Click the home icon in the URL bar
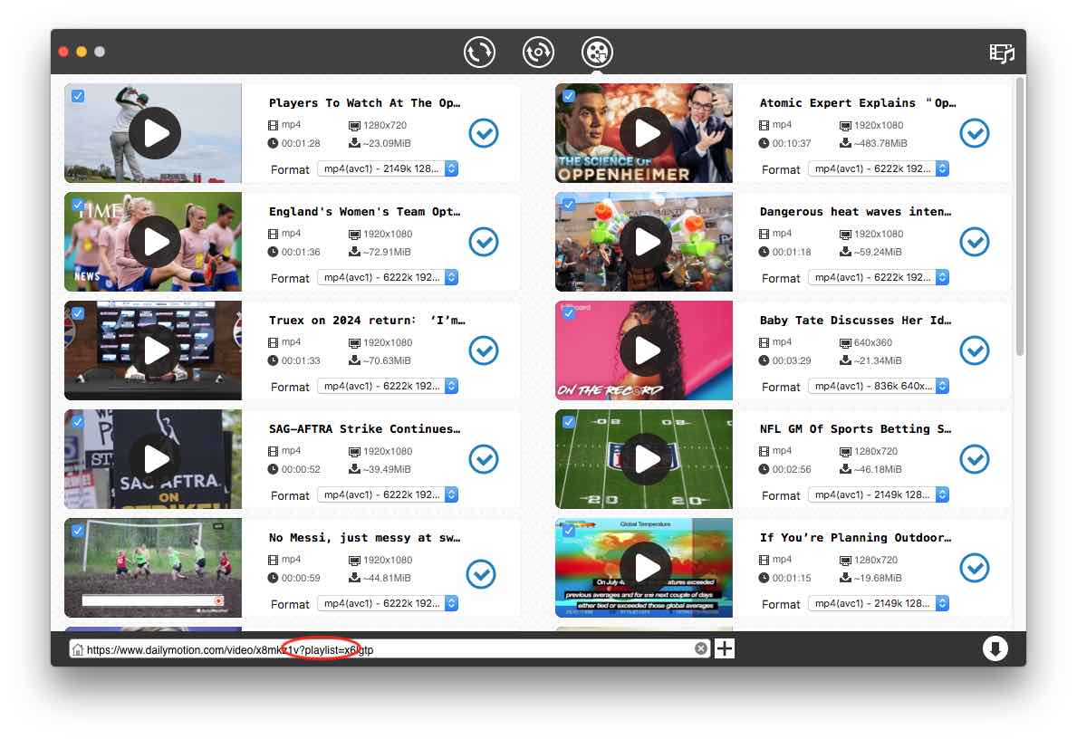The height and width of the screenshot is (739, 1077). click(78, 649)
